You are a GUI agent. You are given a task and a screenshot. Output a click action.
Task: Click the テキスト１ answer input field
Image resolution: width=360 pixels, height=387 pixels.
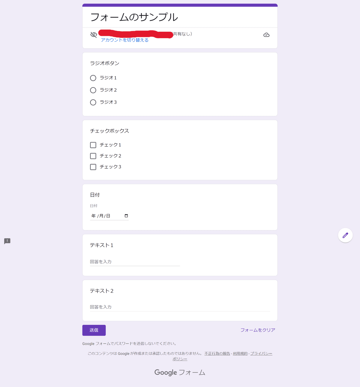(x=135, y=262)
